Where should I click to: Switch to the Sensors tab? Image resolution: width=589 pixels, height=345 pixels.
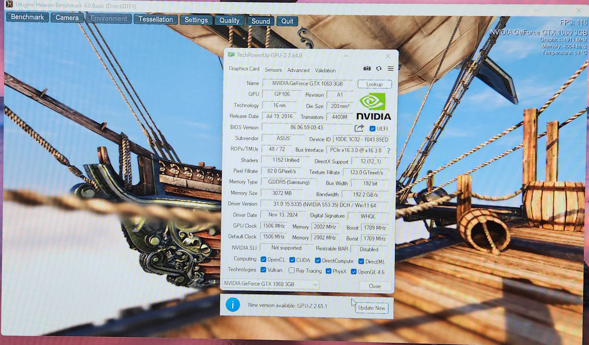pyautogui.click(x=273, y=70)
